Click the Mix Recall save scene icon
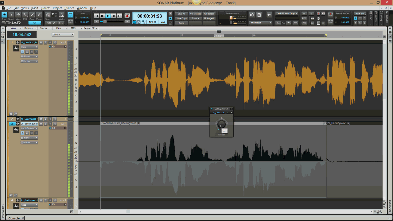393x221 pixels. [259, 15]
